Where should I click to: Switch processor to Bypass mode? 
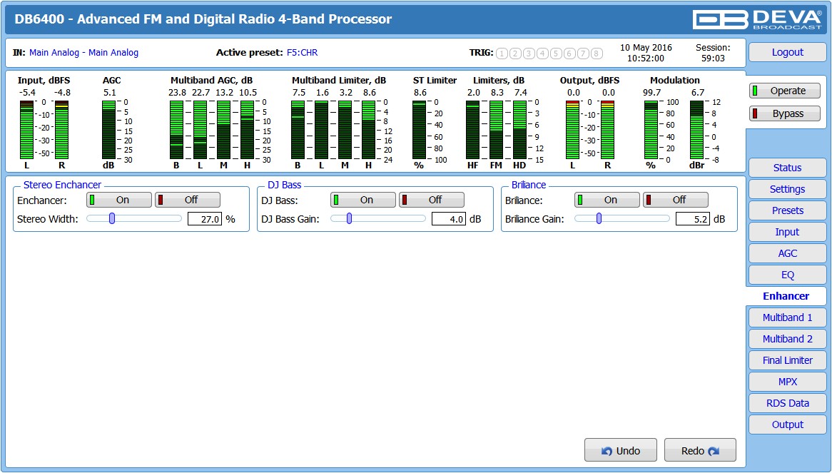coord(785,113)
